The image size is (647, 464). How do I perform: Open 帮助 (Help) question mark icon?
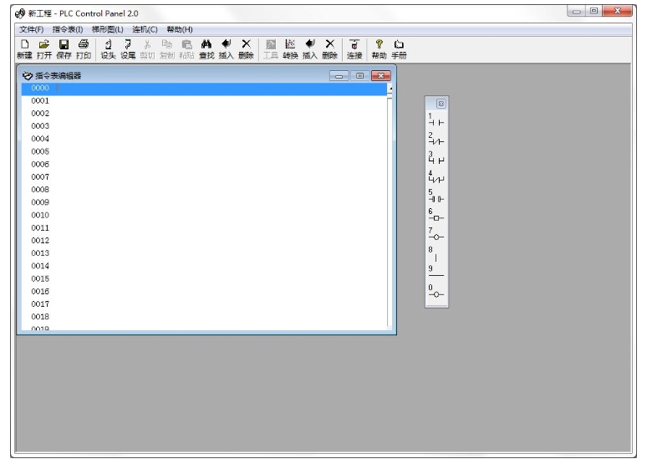point(379,48)
